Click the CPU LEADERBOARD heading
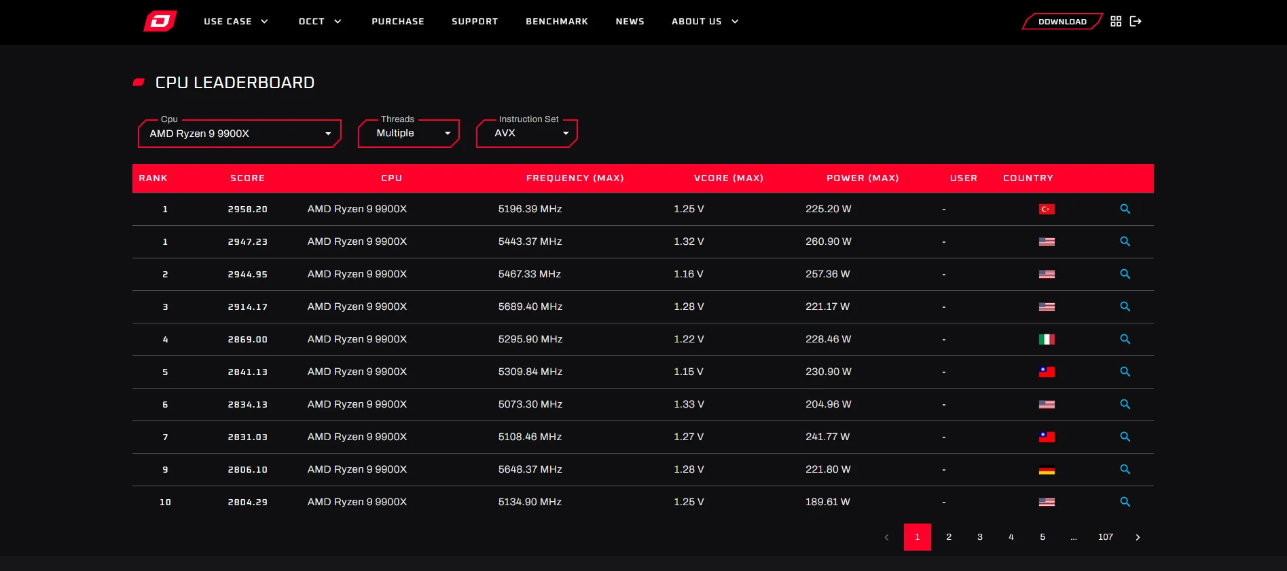The image size is (1287, 571). point(235,83)
